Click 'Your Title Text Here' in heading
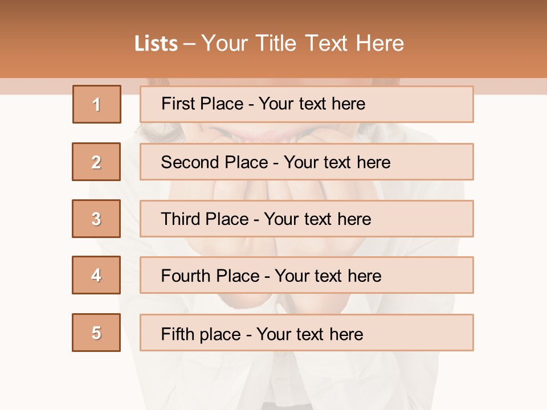 (303, 43)
